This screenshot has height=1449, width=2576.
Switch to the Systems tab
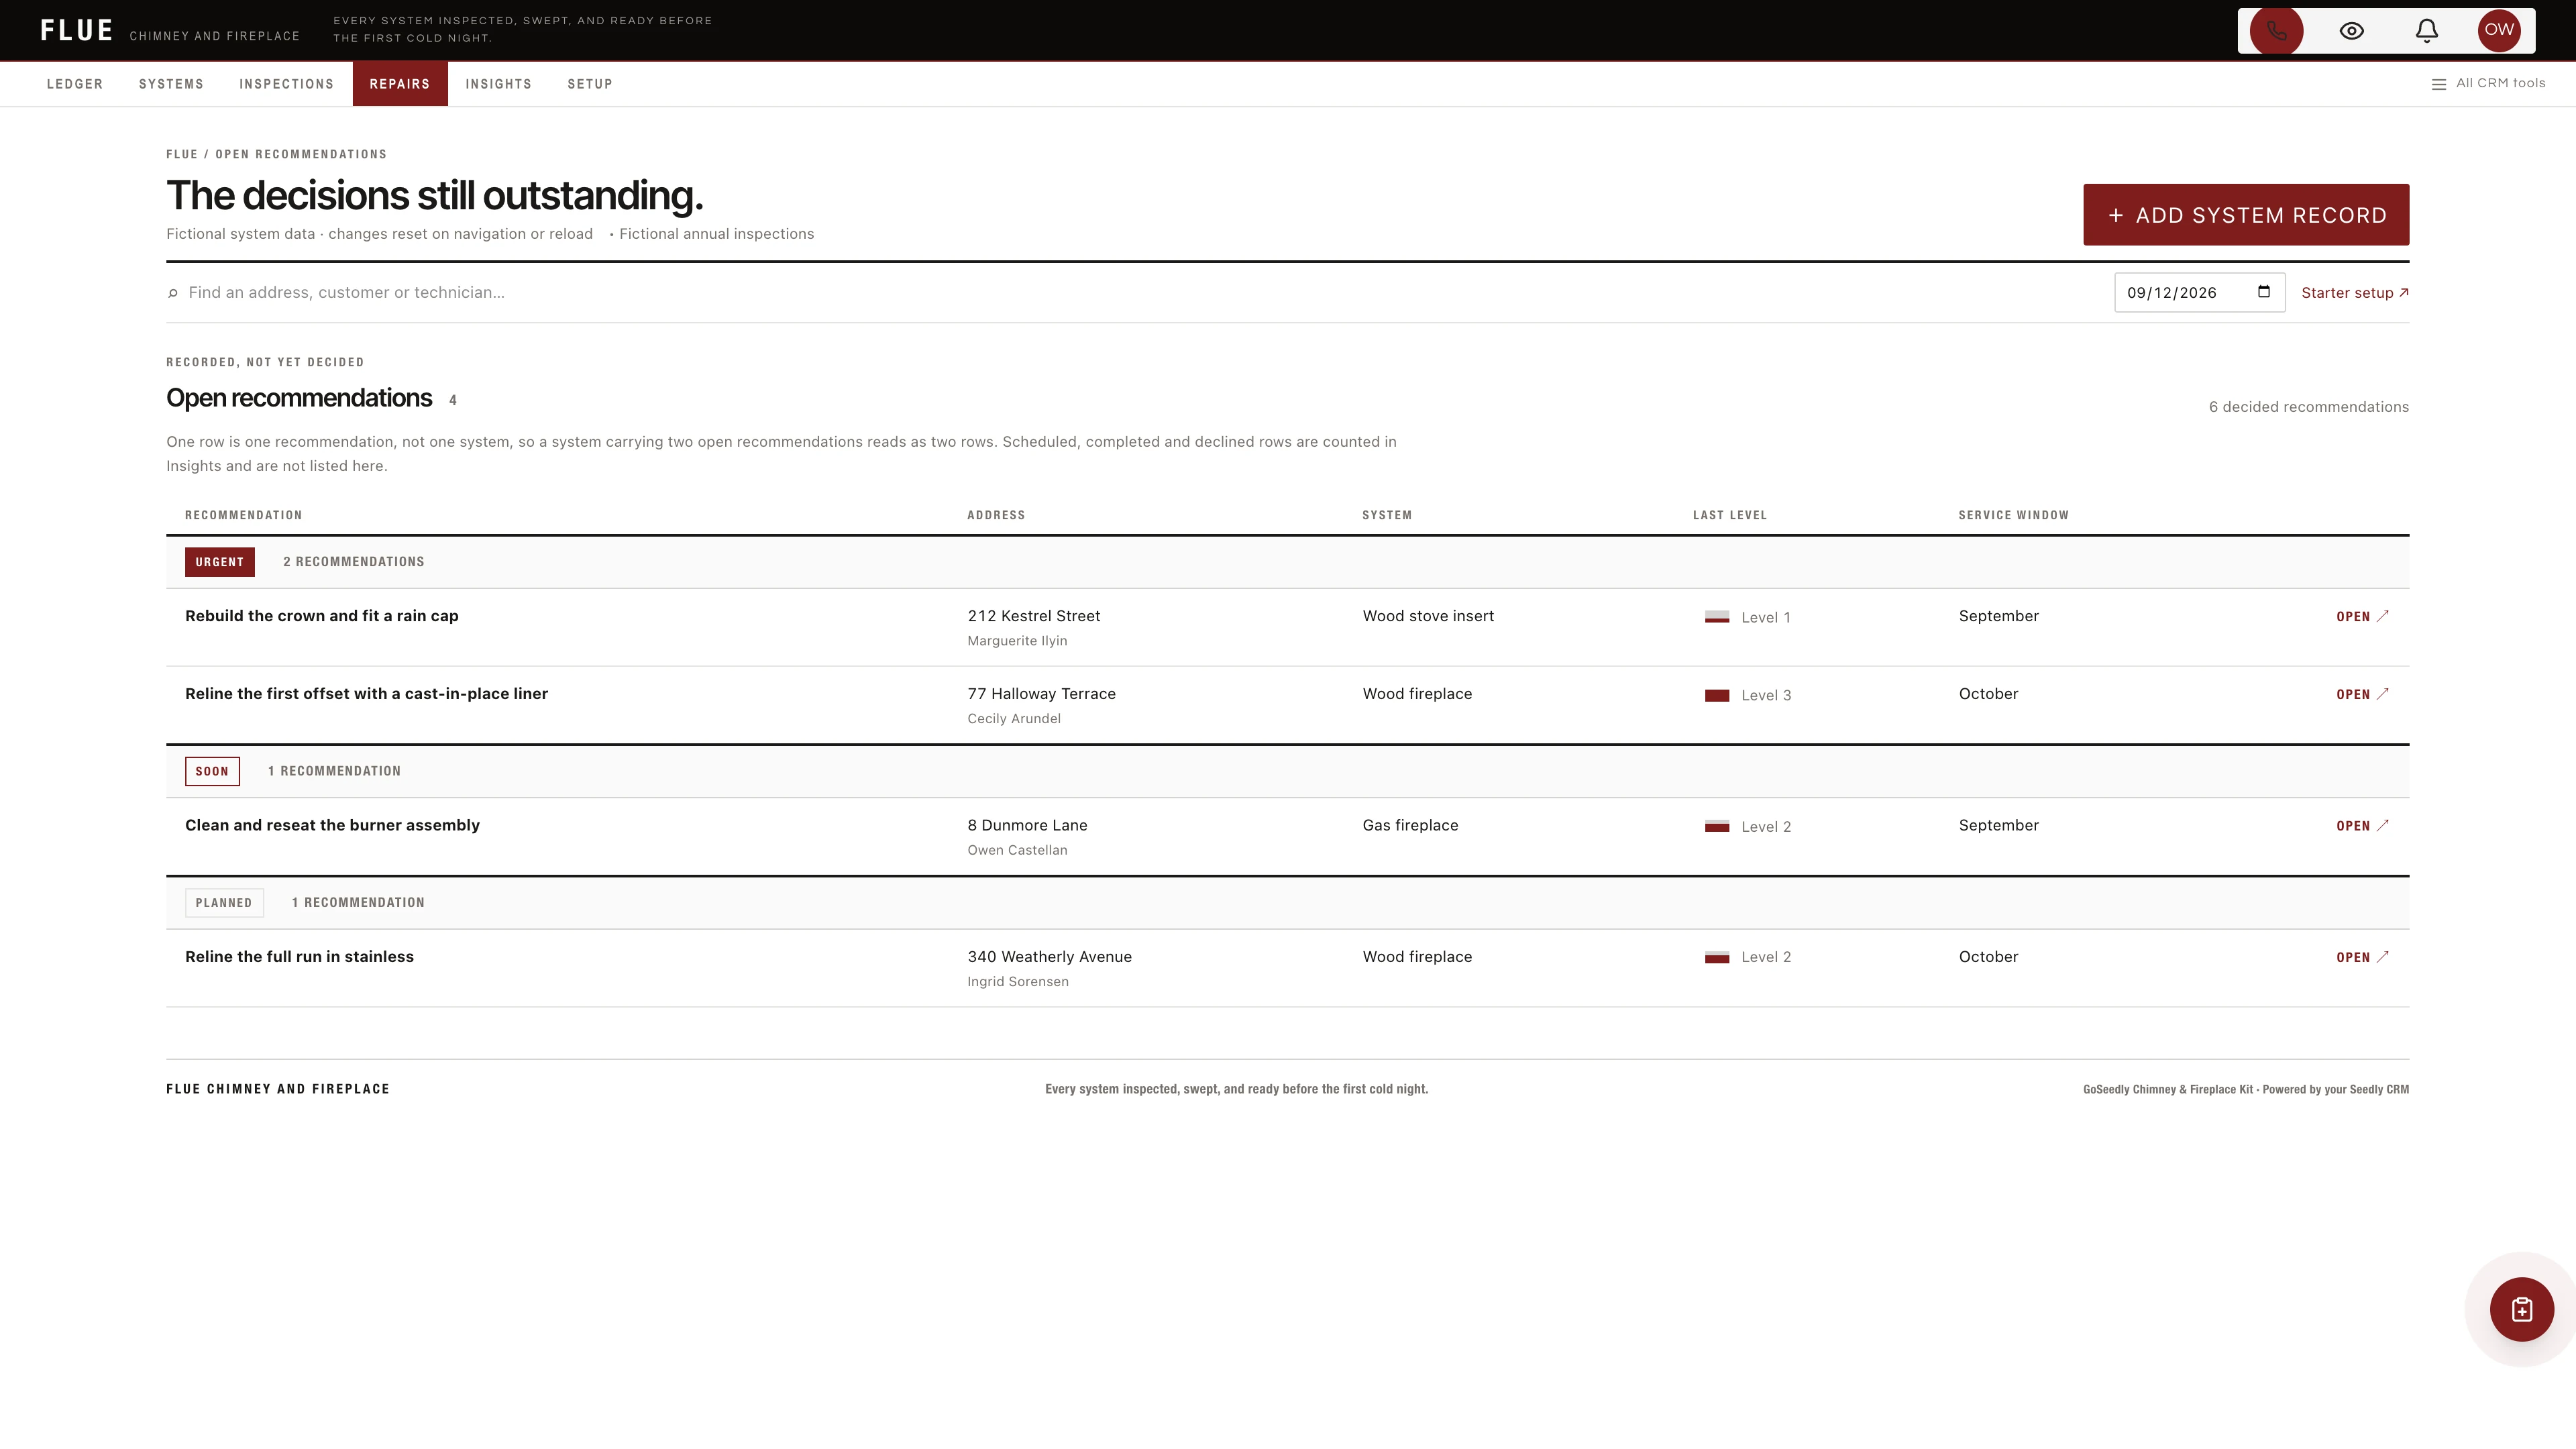(171, 84)
